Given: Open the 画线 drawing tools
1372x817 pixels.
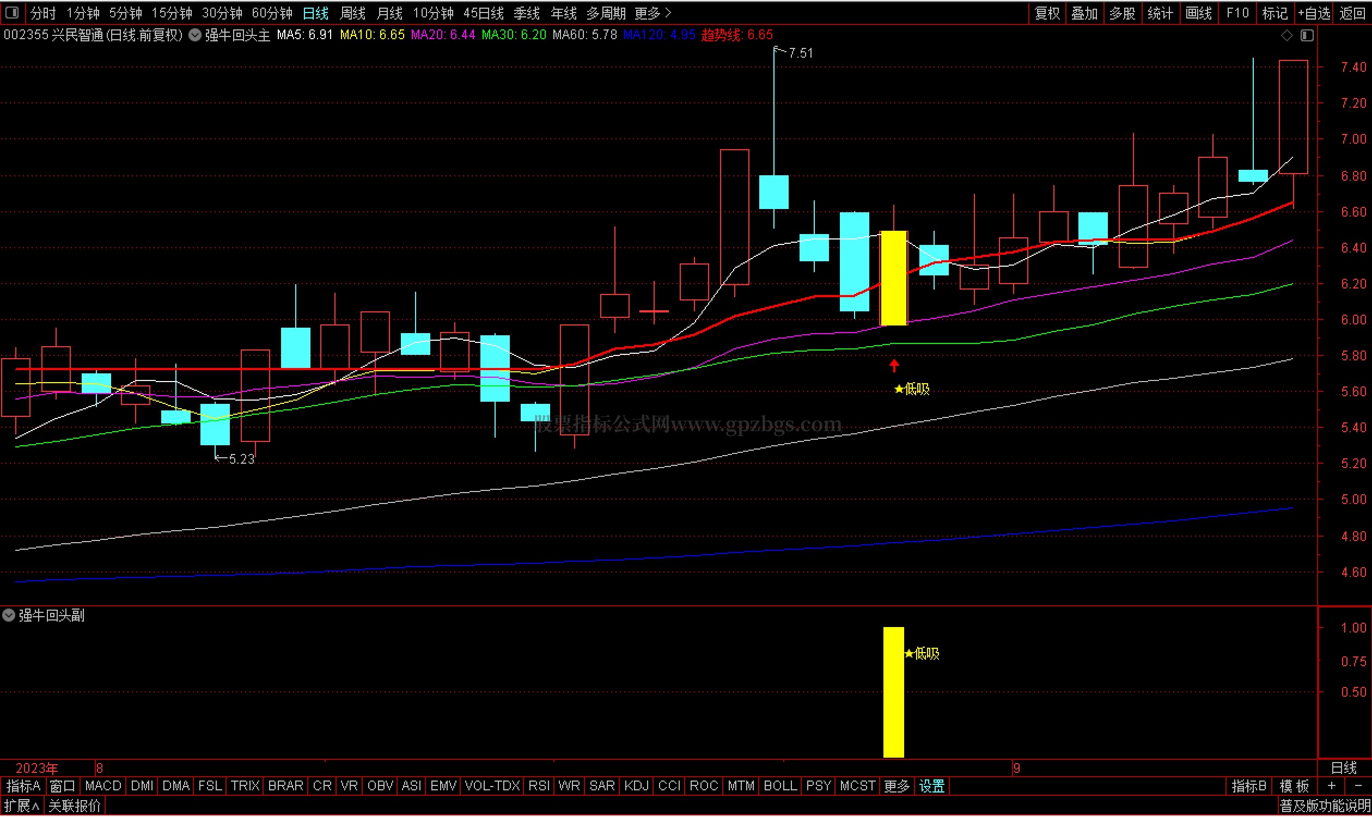Looking at the screenshot, I should click(x=1198, y=13).
